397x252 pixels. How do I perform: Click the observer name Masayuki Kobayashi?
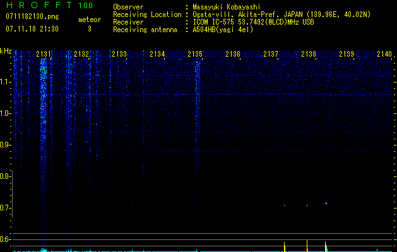click(227, 7)
